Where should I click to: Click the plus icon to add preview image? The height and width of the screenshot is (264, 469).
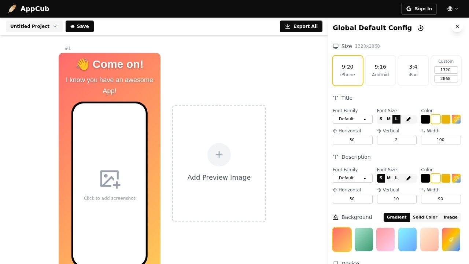(x=219, y=155)
